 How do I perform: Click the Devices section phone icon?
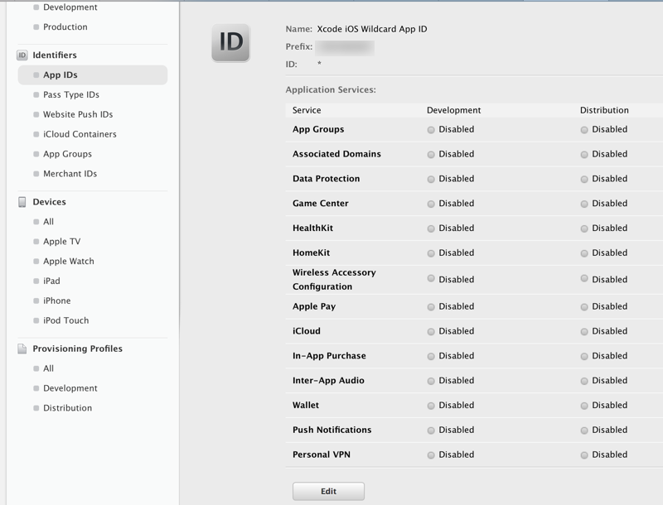(22, 202)
